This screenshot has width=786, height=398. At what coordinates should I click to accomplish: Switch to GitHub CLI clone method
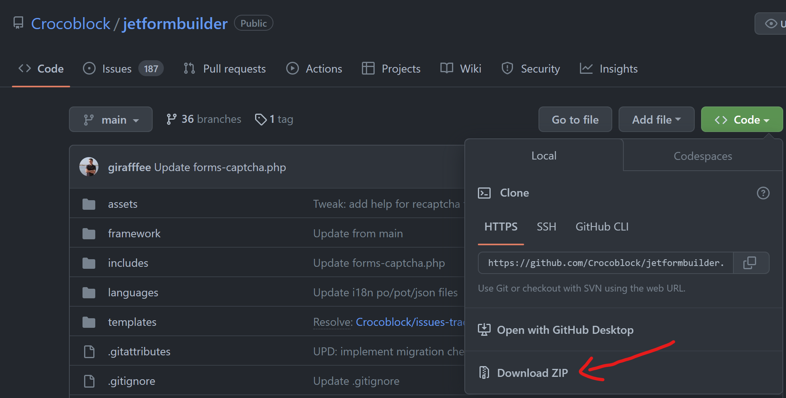coord(601,227)
